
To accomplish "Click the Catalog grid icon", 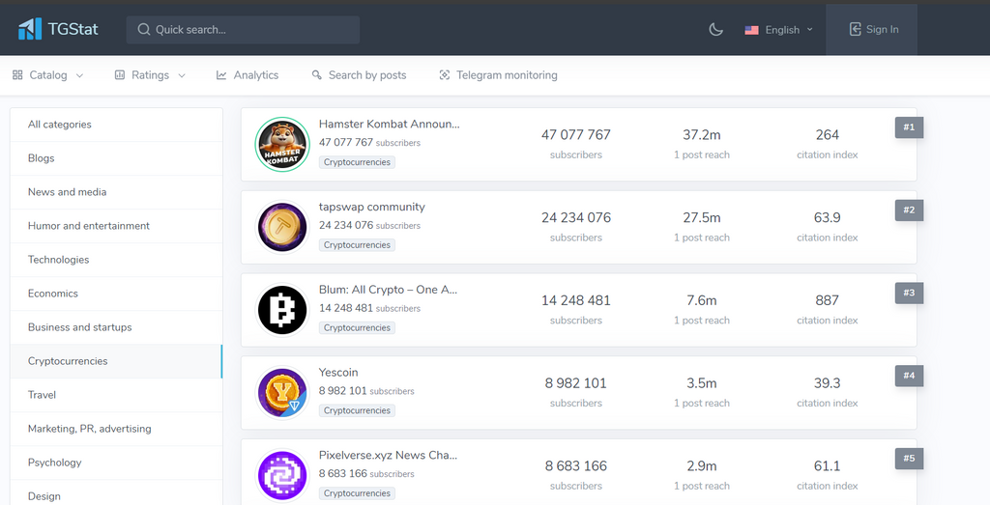I will click(x=17, y=75).
